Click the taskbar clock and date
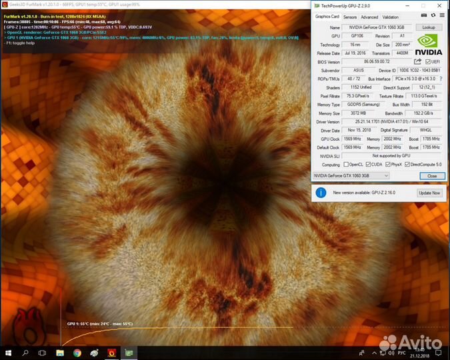 (421, 353)
